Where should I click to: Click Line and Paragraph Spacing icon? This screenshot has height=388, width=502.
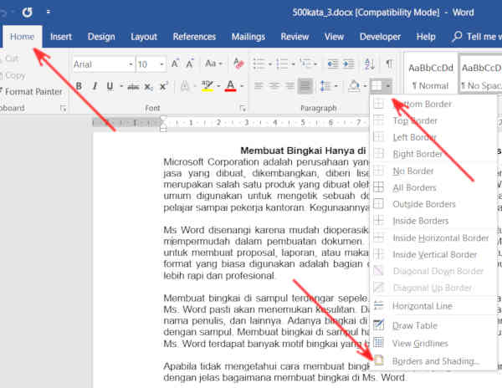point(325,86)
